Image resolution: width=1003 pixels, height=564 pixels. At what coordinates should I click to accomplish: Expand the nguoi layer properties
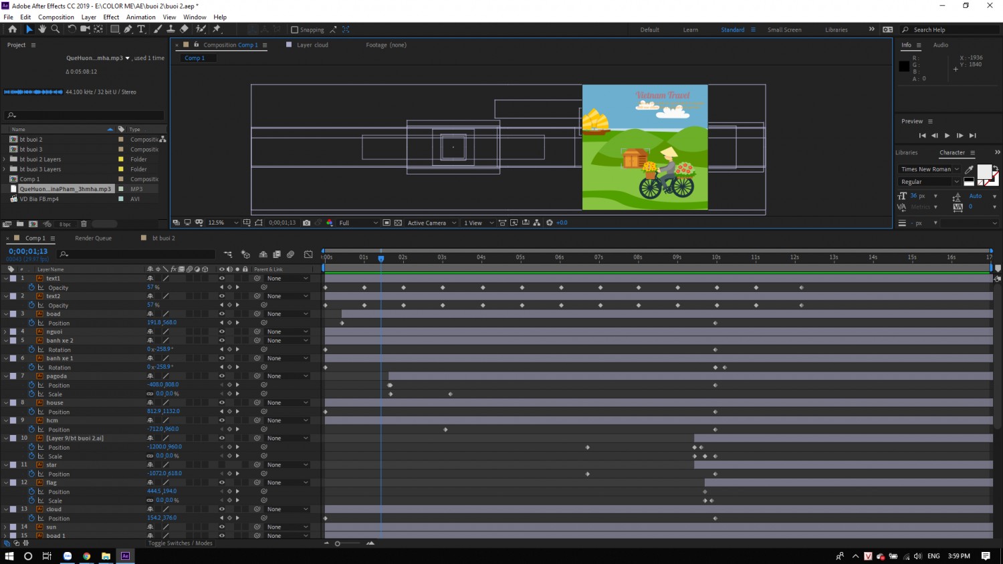click(5, 331)
